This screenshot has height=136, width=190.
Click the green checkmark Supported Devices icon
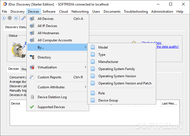pyautogui.click(x=32, y=107)
